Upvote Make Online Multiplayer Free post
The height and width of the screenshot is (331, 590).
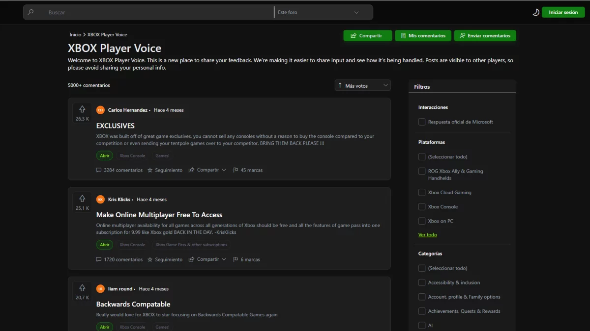(82, 199)
